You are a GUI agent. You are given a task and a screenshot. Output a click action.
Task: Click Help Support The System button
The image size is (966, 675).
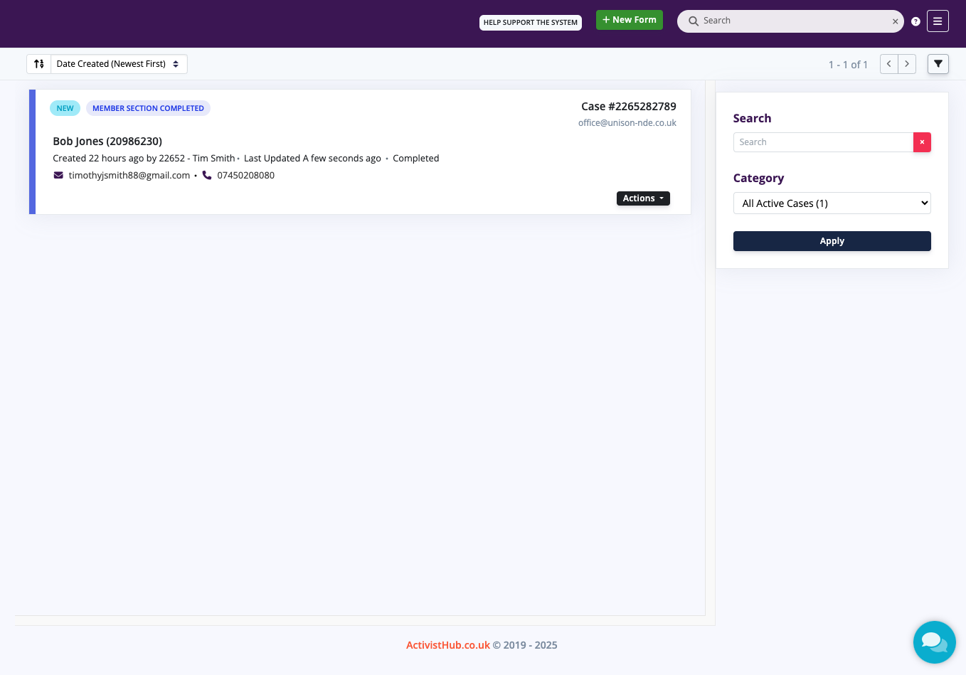530,23
